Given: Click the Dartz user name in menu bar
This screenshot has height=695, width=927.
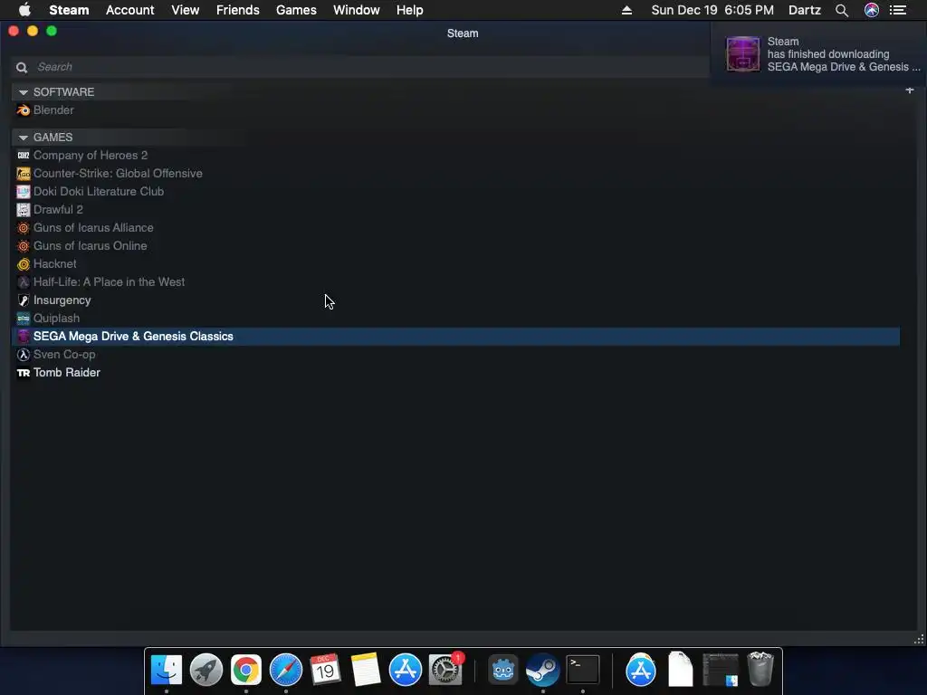Looking at the screenshot, I should (805, 10).
